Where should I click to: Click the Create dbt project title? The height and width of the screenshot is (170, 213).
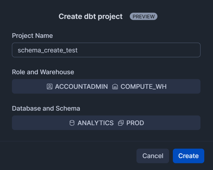coord(90,16)
